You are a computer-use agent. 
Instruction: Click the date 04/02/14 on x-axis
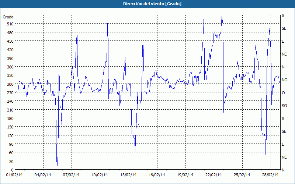click(x=43, y=175)
